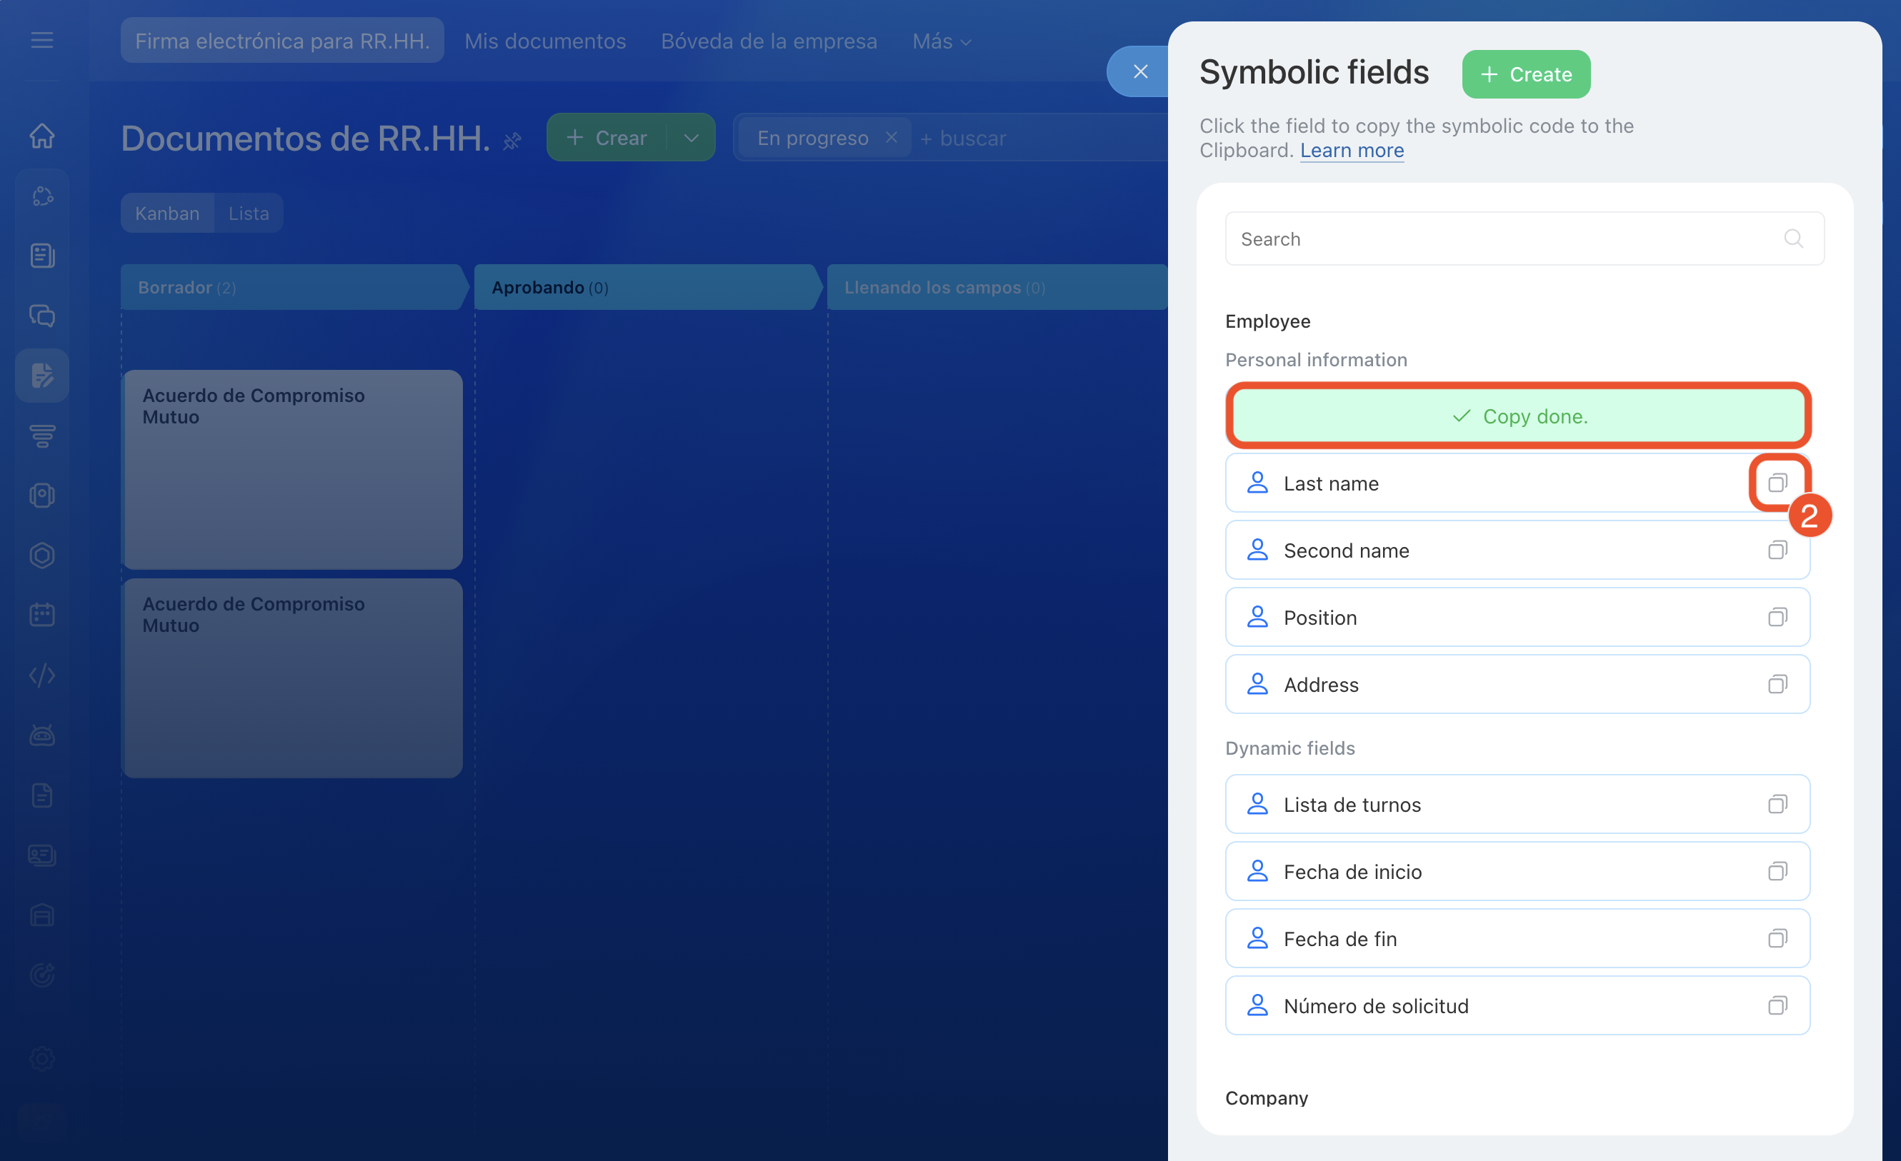The height and width of the screenshot is (1161, 1901).
Task: Open Bóveda de la empresa tab
Action: coord(769,41)
